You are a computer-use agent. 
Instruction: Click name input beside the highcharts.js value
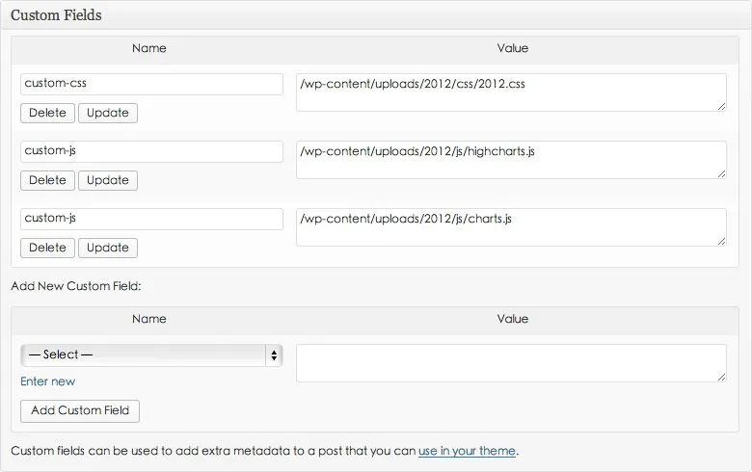(x=151, y=151)
